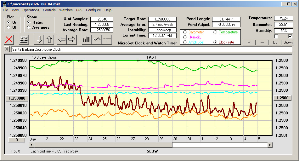This screenshot has height=161, width=299.
Task: Click the minus (–) button
Action: click(262, 43)
